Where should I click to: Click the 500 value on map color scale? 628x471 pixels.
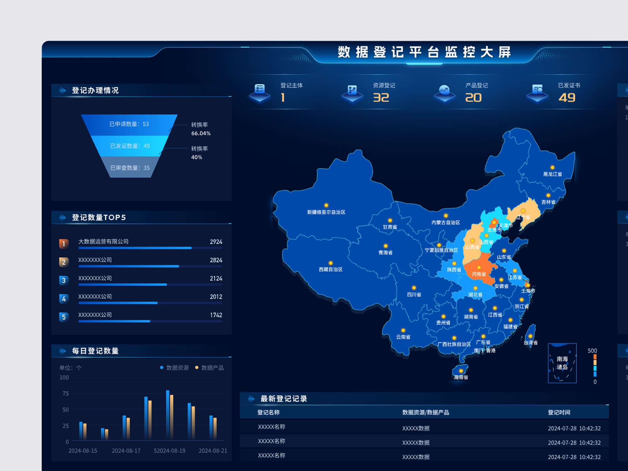(x=593, y=351)
